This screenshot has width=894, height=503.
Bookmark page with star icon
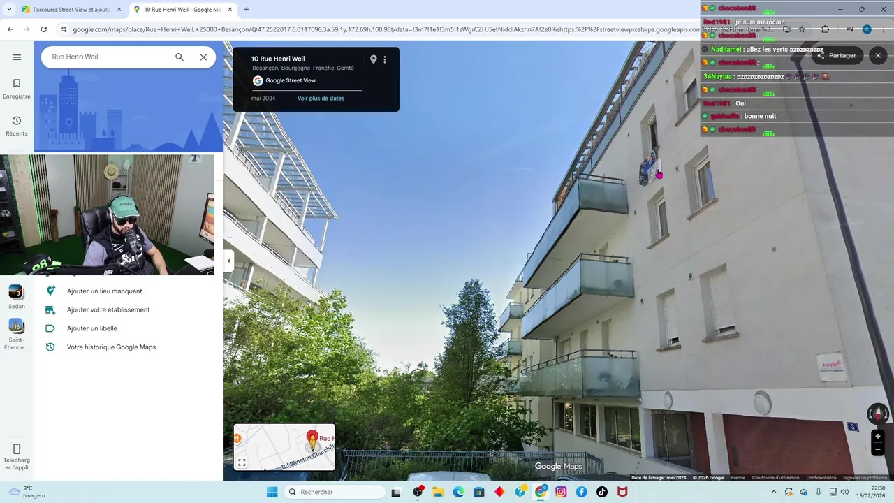(x=802, y=29)
